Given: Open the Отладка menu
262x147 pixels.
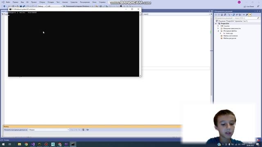Looking at the screenshot, I should coord(50,2).
